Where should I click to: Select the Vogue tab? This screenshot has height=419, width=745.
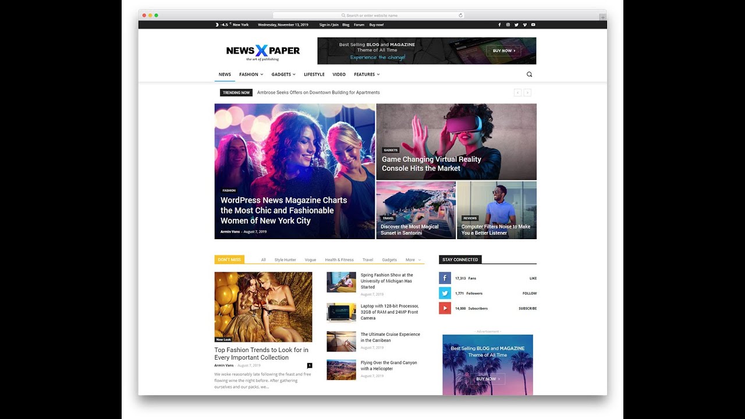pyautogui.click(x=310, y=260)
